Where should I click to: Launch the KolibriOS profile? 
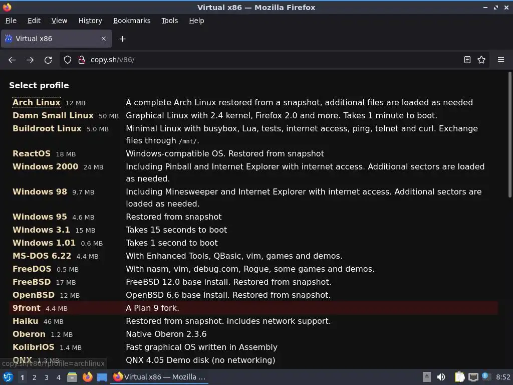pyautogui.click(x=34, y=347)
